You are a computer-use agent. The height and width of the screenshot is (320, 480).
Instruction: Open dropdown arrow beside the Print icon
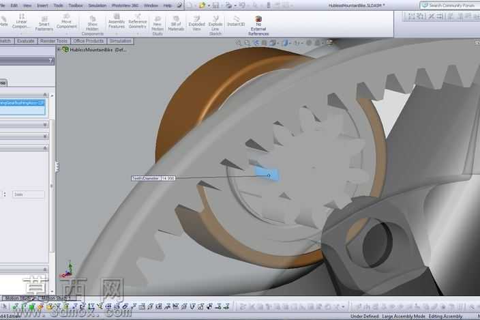tap(235, 5)
